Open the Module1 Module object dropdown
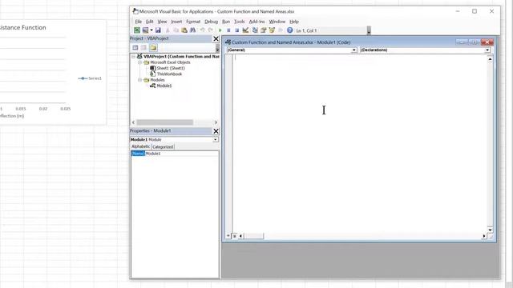 (x=216, y=139)
